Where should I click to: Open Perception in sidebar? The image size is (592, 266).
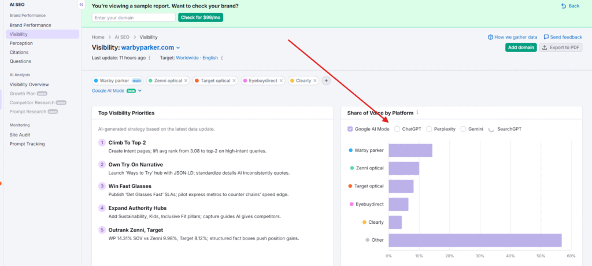21,43
